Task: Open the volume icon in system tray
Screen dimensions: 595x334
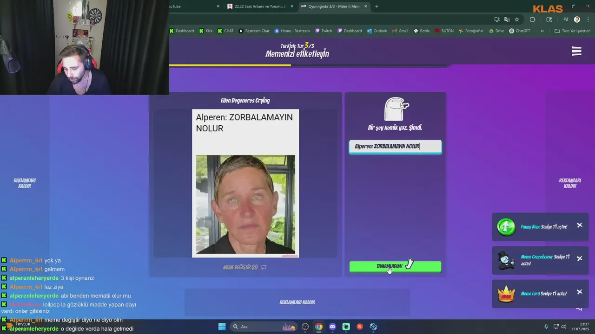Action: [563, 327]
